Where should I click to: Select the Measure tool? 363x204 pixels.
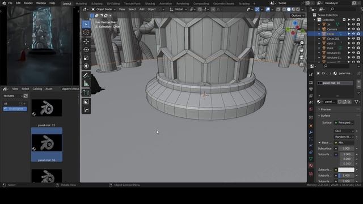pos(86,83)
